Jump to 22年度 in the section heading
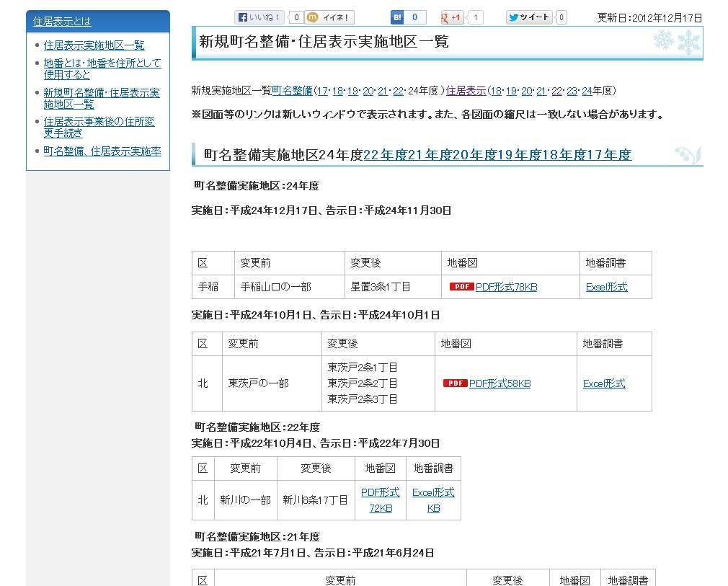The height and width of the screenshot is (586, 728). [386, 155]
